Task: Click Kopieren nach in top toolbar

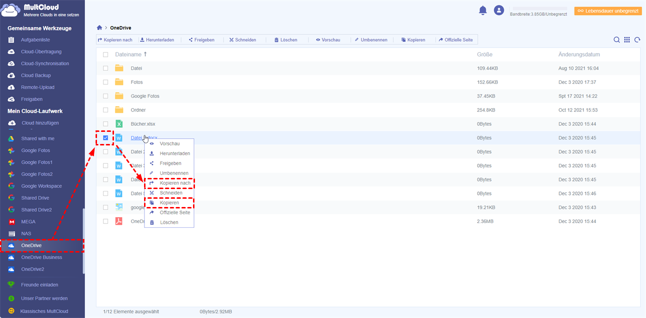Action: pos(115,40)
